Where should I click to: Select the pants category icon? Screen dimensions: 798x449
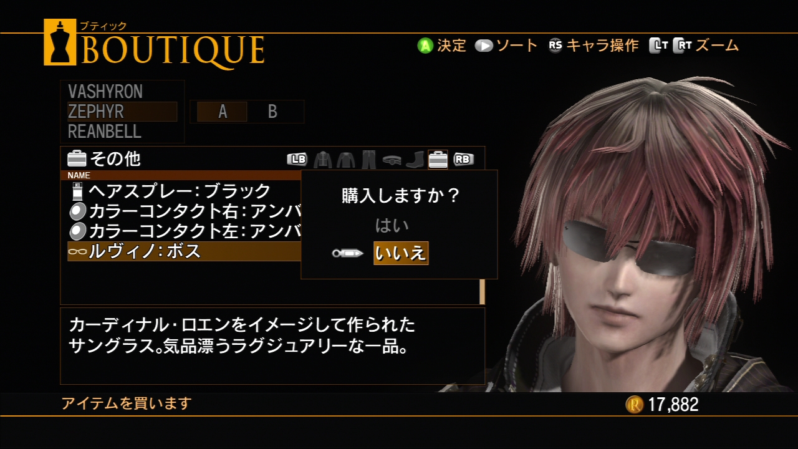pos(368,160)
